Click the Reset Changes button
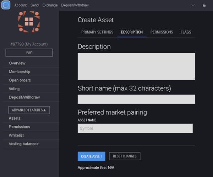This screenshot has width=213, height=177. [125, 156]
